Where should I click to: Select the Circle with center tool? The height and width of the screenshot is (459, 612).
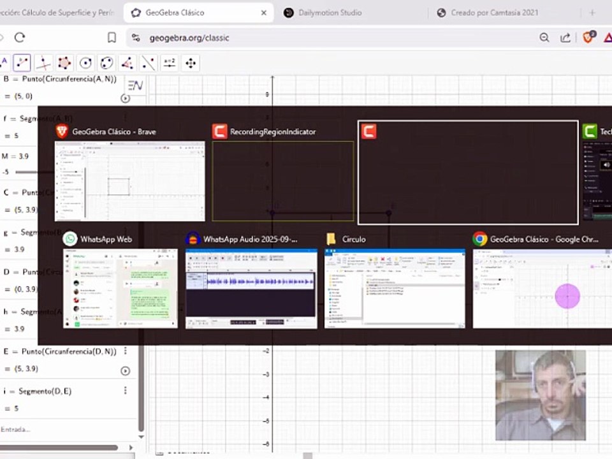pos(85,63)
